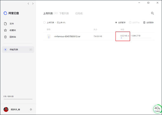The image size is (162, 115).
Task: Click 全部删除 delete all button
Action: point(148,22)
